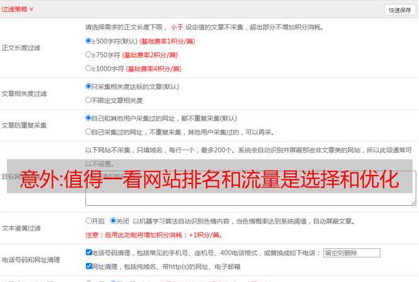419x282 pixels.
Task: Click the 快速保存 button
Action: click(x=400, y=10)
